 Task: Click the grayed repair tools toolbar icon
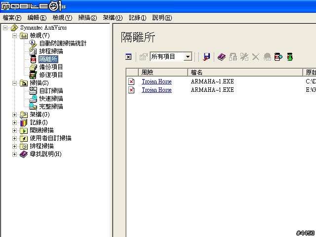(x=244, y=57)
